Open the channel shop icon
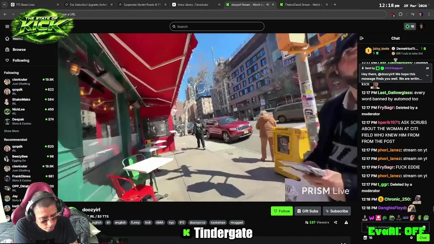Image resolution: width=434 pixels, height=244 pixels. click(365, 238)
